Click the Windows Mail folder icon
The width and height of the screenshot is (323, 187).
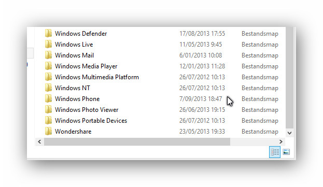pos(48,55)
